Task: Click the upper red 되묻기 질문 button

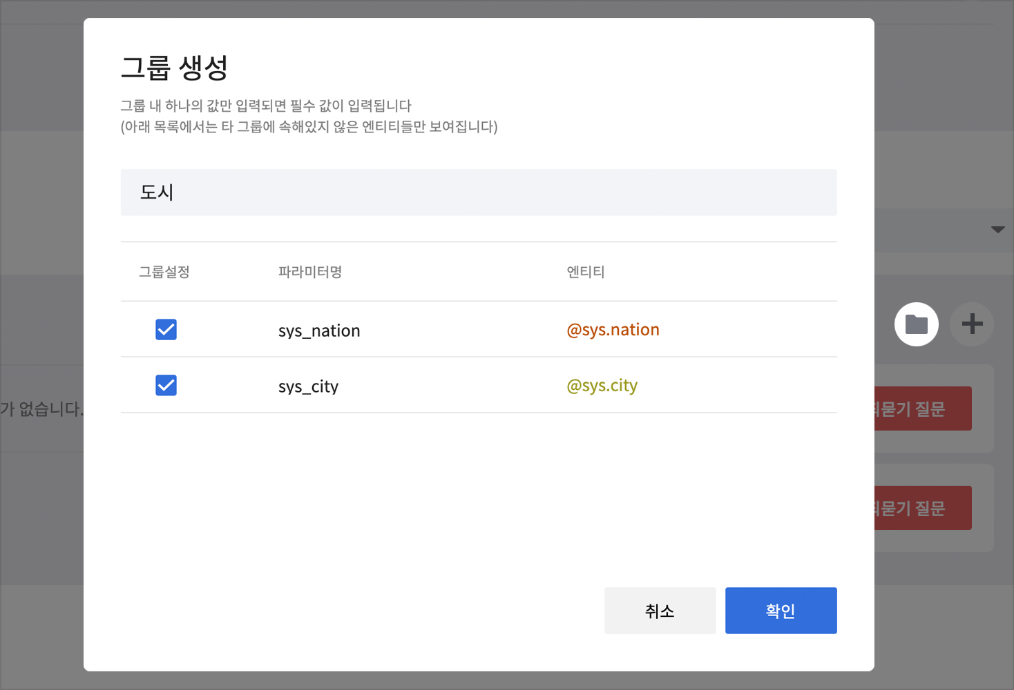Action: click(923, 409)
